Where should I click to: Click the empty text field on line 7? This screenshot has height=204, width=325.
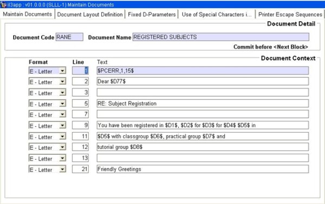(x=203, y=114)
